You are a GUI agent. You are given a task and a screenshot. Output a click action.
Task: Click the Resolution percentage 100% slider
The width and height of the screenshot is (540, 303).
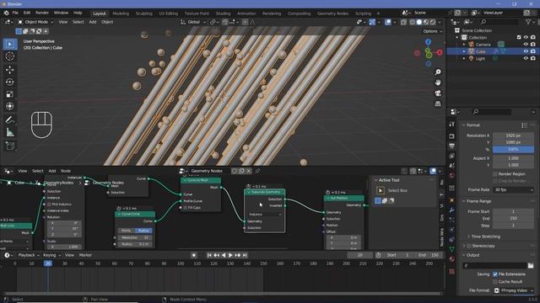point(513,150)
